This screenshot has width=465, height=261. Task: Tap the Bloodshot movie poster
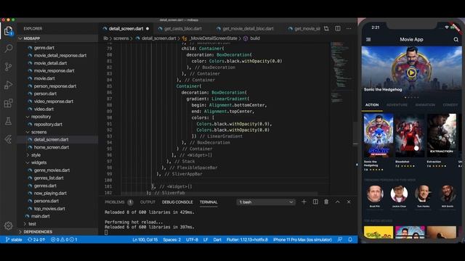pyautogui.click(x=410, y=136)
